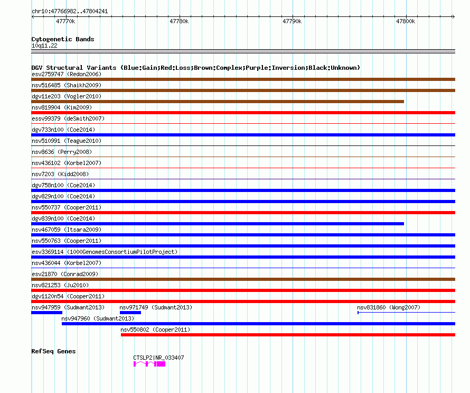
Task: Click the Cytogenetic Bands track heading
Action: (x=63, y=39)
